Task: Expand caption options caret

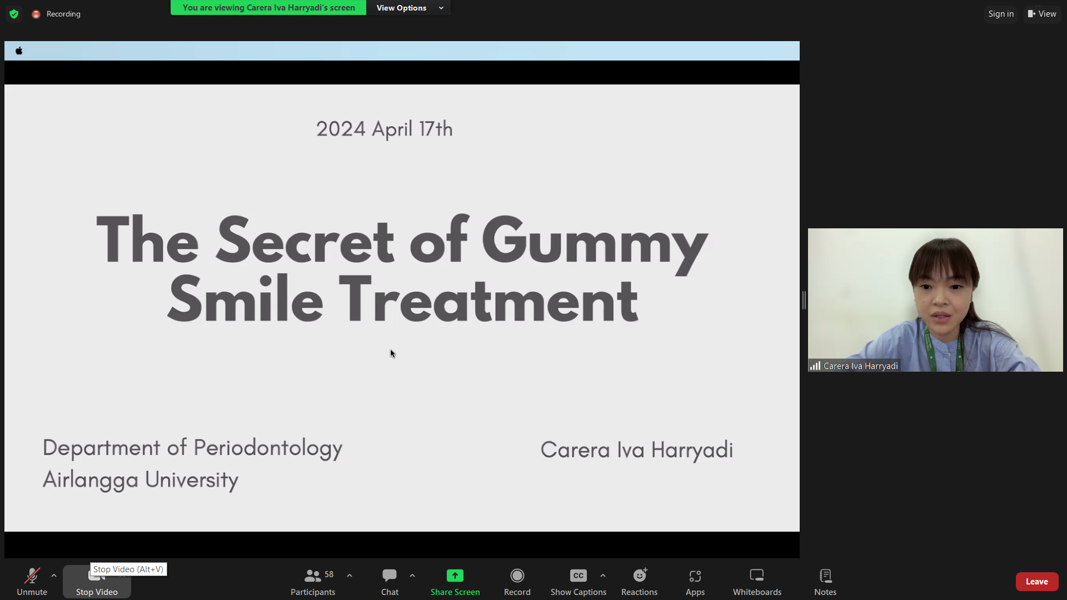Action: pos(603,576)
